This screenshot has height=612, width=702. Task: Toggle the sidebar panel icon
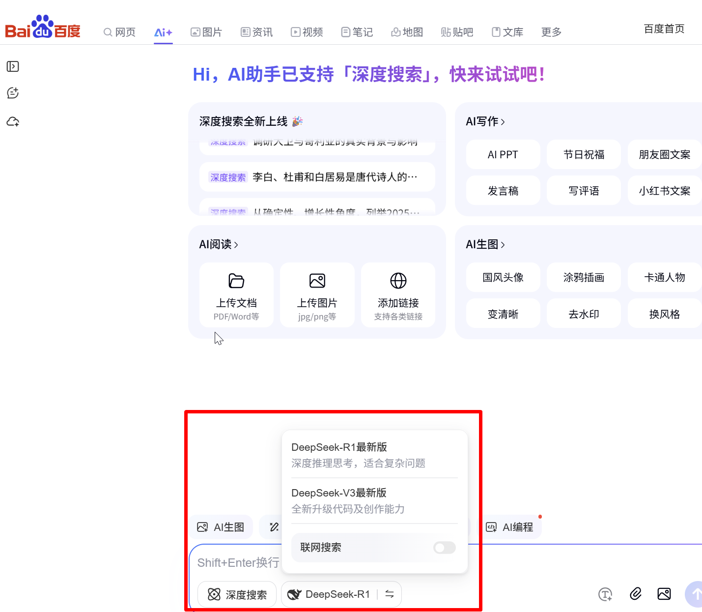(x=13, y=66)
